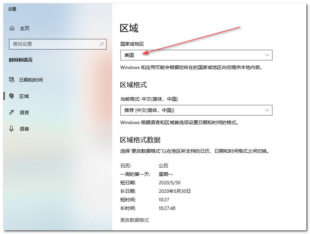This screenshot has height=234, width=310.
Task: Switch to the 语言 settings label
Action: click(x=24, y=113)
